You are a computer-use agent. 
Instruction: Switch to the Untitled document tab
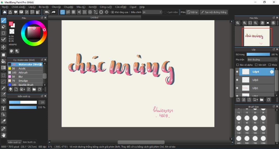(x=94, y=17)
